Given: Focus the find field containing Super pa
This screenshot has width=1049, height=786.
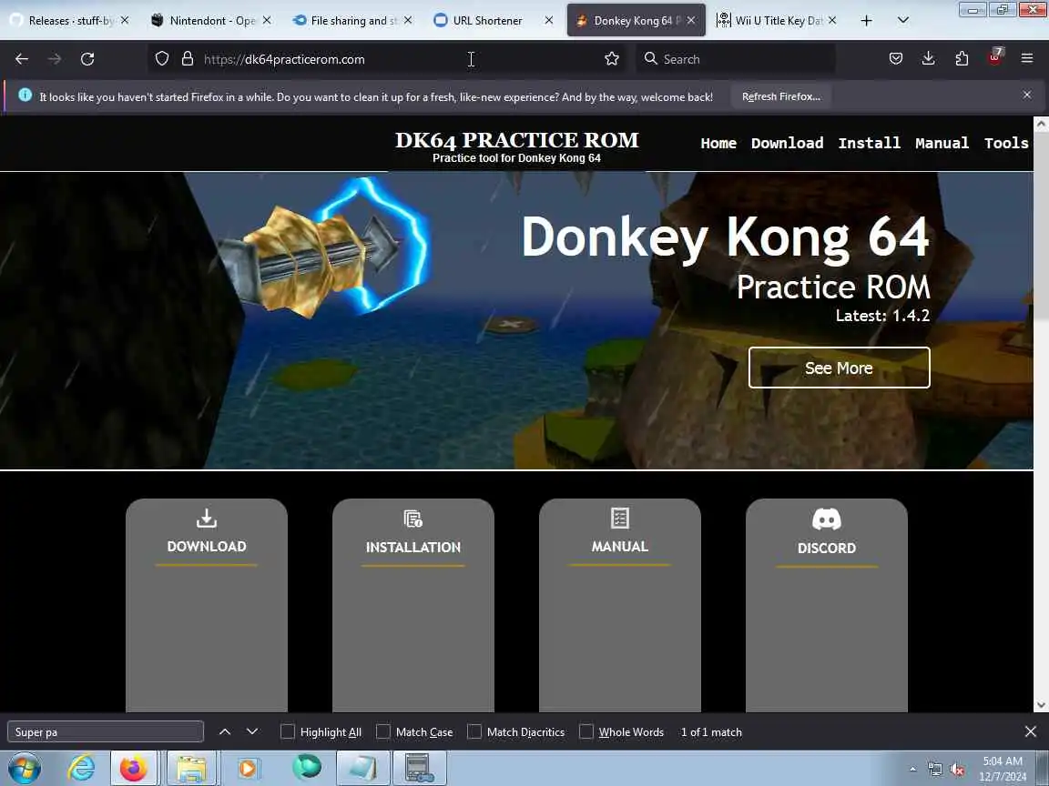Looking at the screenshot, I should pos(106,731).
